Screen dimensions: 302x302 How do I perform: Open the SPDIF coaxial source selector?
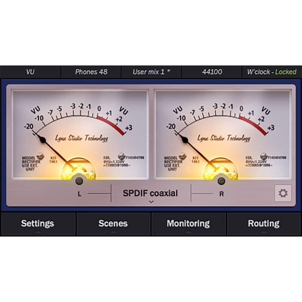click(150, 193)
